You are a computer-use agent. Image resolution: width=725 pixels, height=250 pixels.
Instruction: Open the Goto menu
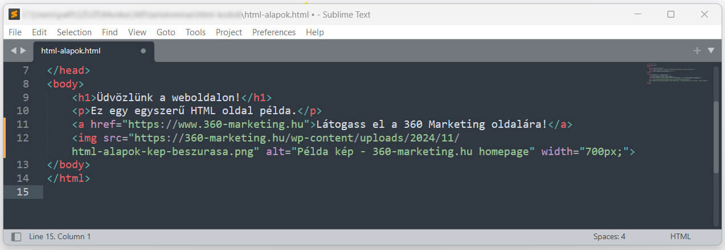pyautogui.click(x=166, y=32)
